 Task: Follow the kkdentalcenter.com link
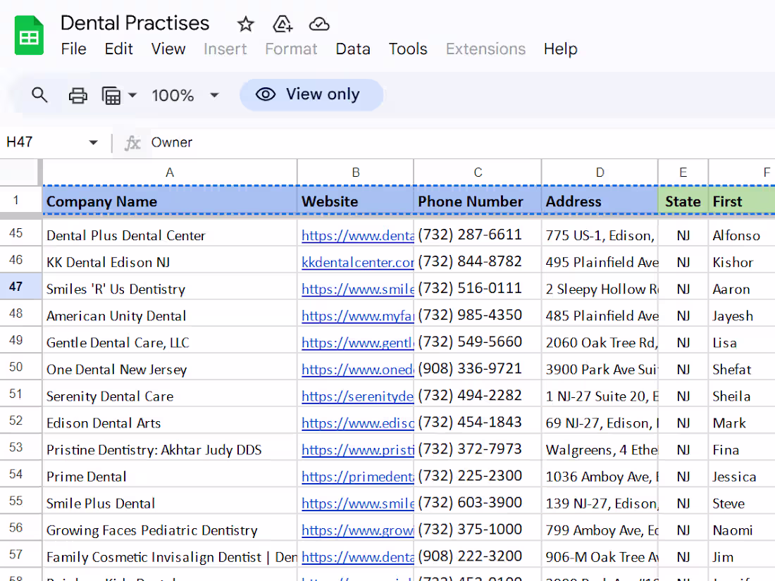point(356,261)
